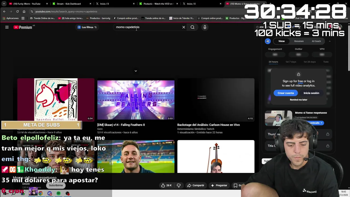
Task: Select the Resumen tab in analytics panel
Action: 299,41
